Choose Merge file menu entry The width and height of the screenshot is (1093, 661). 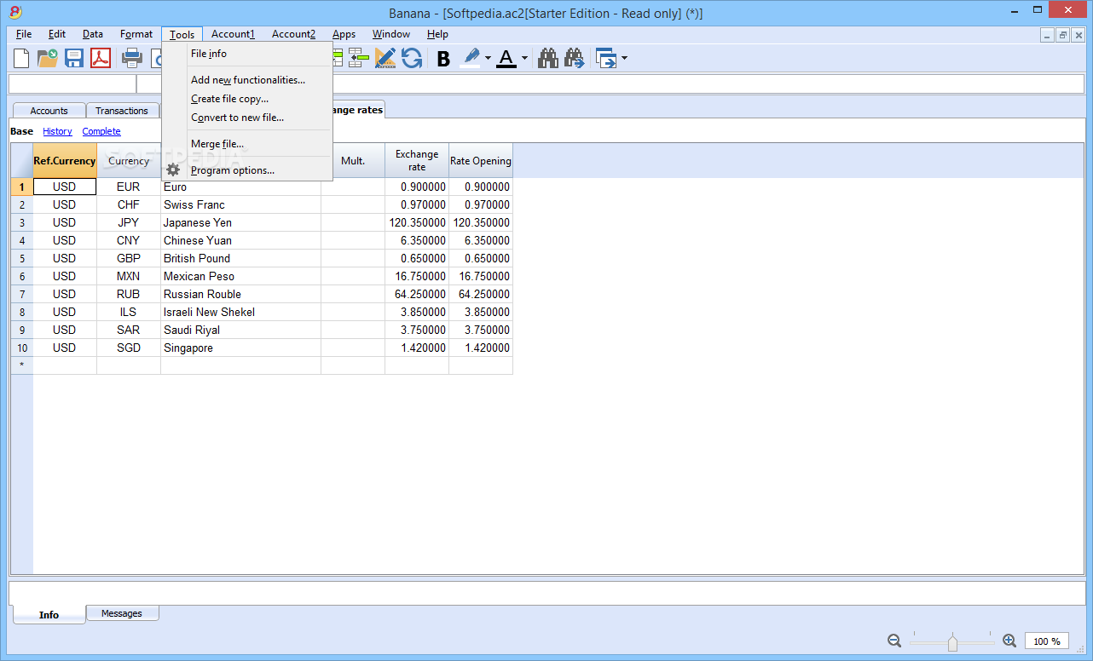(247, 144)
